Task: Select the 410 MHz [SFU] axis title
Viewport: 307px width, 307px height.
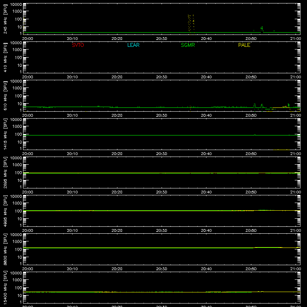Action: [x=5, y=57]
